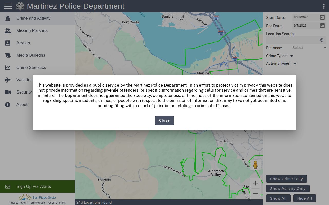Sign Up For Alerts

37,187
